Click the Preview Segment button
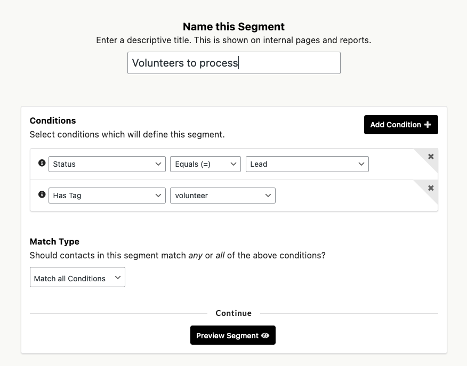This screenshot has height=366, width=467. 232,336
